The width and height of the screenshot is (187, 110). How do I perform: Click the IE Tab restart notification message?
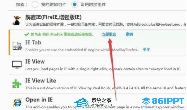coord(62,35)
